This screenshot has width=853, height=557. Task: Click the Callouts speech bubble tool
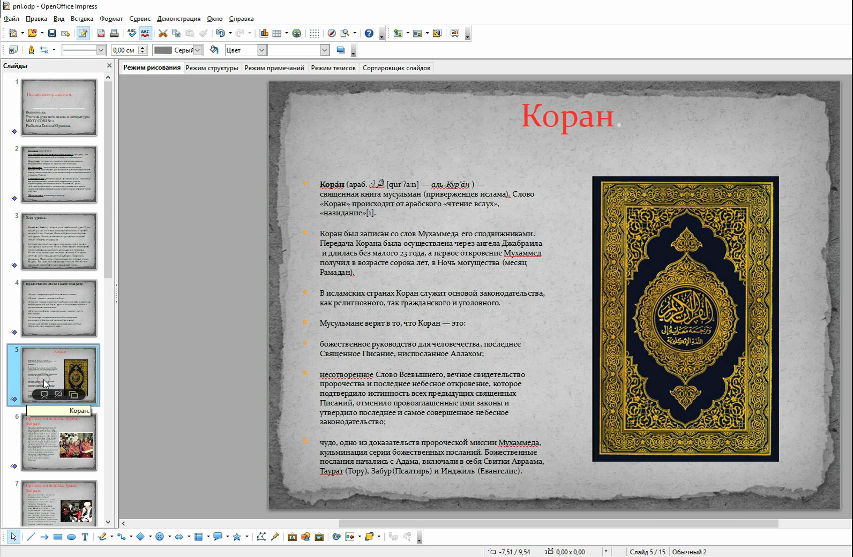[218, 537]
